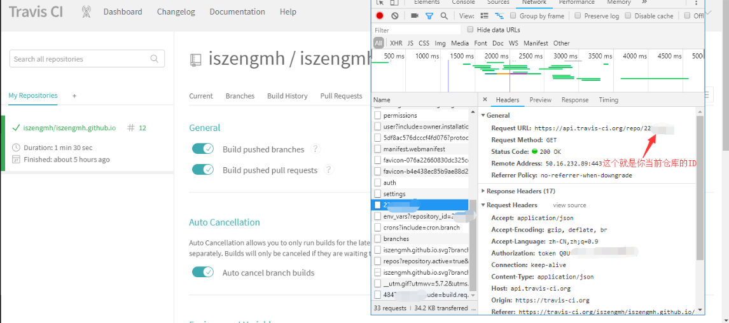Click the record network log button
This screenshot has height=323, width=729.
pyautogui.click(x=380, y=16)
